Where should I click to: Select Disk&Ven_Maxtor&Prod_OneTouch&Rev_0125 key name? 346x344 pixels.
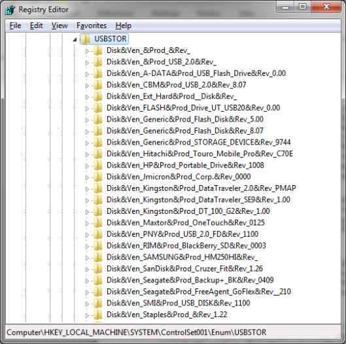(x=186, y=222)
